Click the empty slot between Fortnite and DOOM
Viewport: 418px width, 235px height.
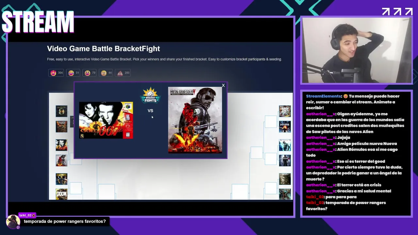coord(76,188)
